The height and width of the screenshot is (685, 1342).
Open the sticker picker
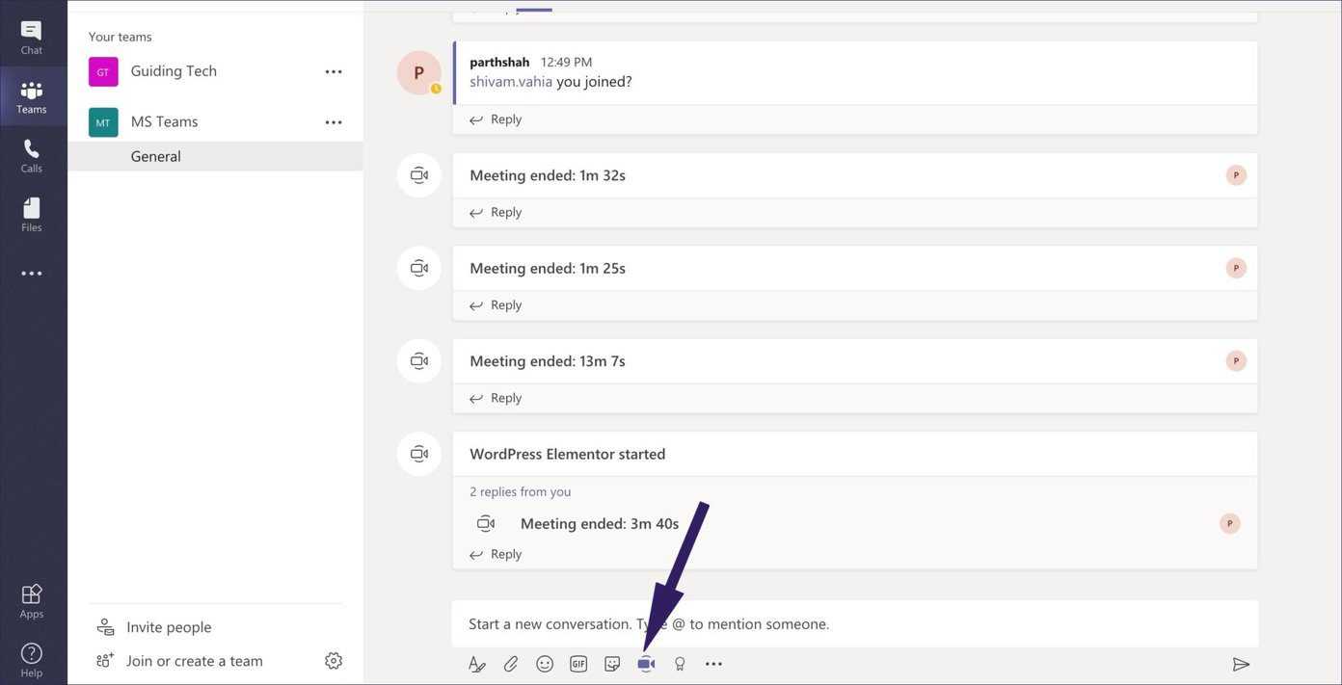click(x=612, y=664)
